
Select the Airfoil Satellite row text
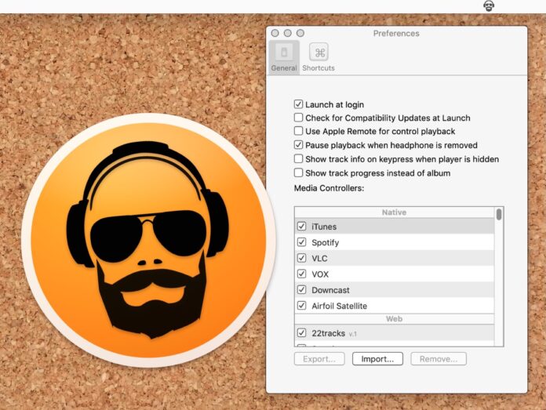pos(339,306)
